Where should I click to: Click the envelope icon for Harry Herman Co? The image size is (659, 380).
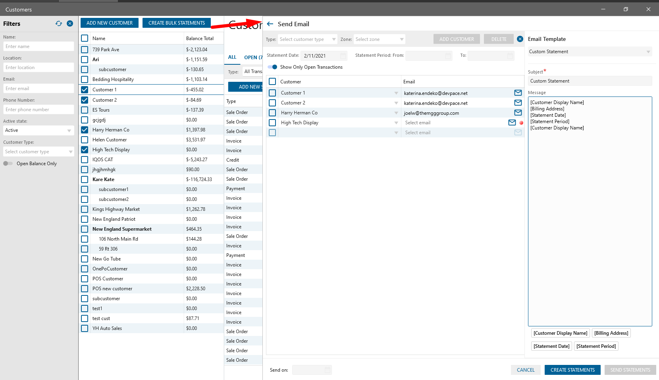pos(518,113)
